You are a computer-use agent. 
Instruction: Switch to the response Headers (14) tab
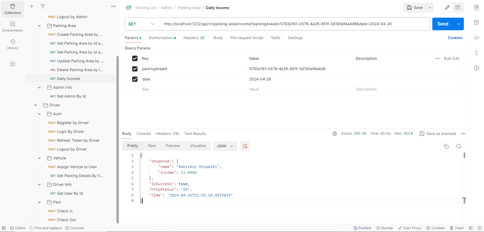pyautogui.click(x=167, y=134)
